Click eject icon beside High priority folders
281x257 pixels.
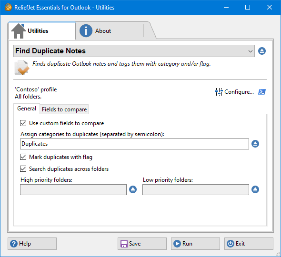click(133, 189)
